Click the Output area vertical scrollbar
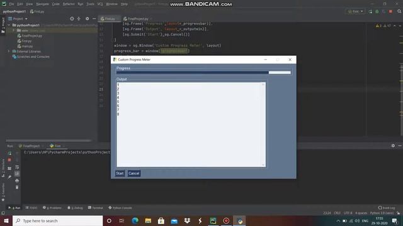403x226 pixels. coord(263,124)
